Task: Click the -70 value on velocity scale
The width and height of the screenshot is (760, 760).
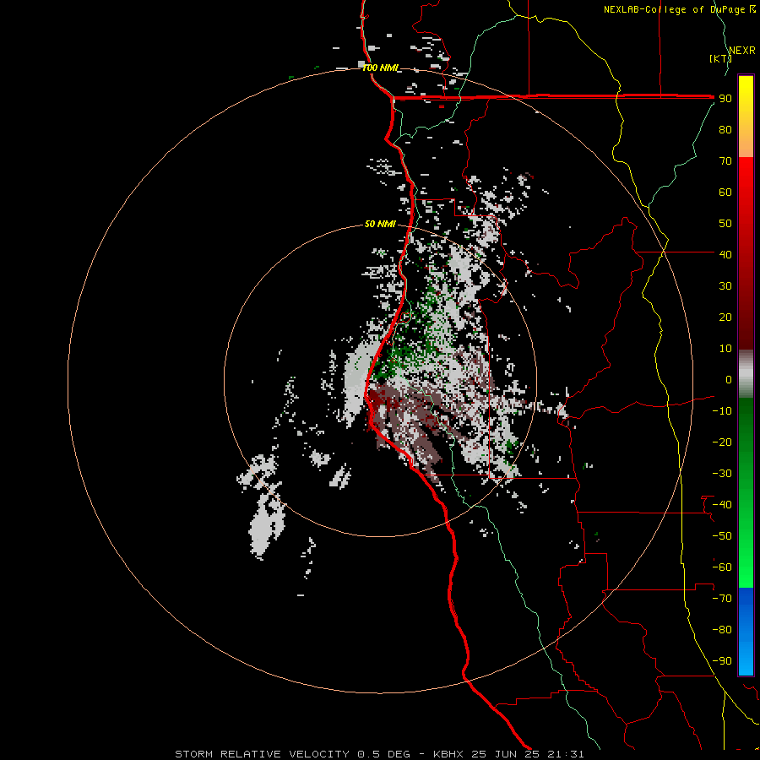Action: point(722,599)
